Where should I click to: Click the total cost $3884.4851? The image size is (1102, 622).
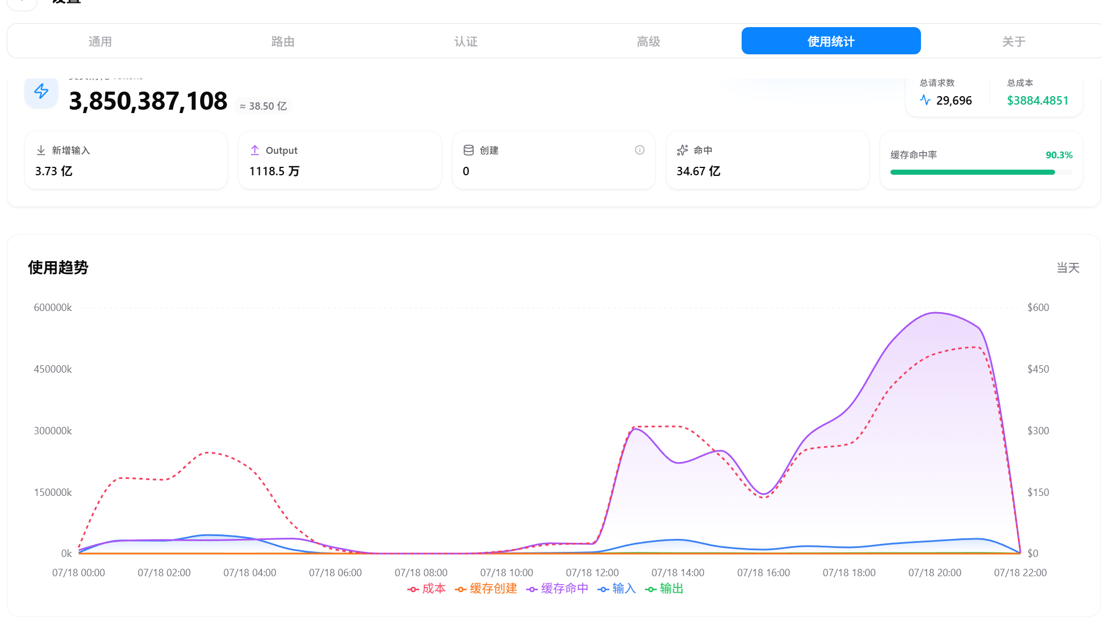1038,101
